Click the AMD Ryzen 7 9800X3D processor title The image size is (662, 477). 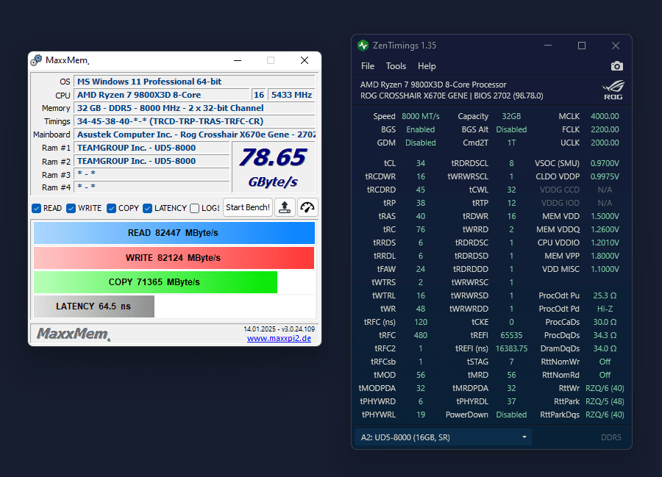(x=433, y=85)
